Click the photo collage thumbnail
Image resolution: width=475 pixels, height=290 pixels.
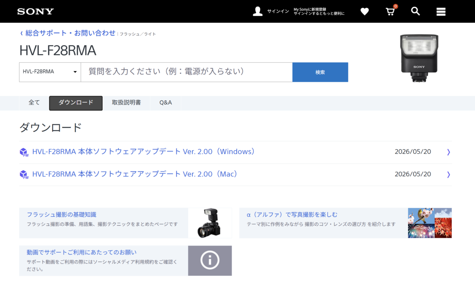[x=430, y=223]
